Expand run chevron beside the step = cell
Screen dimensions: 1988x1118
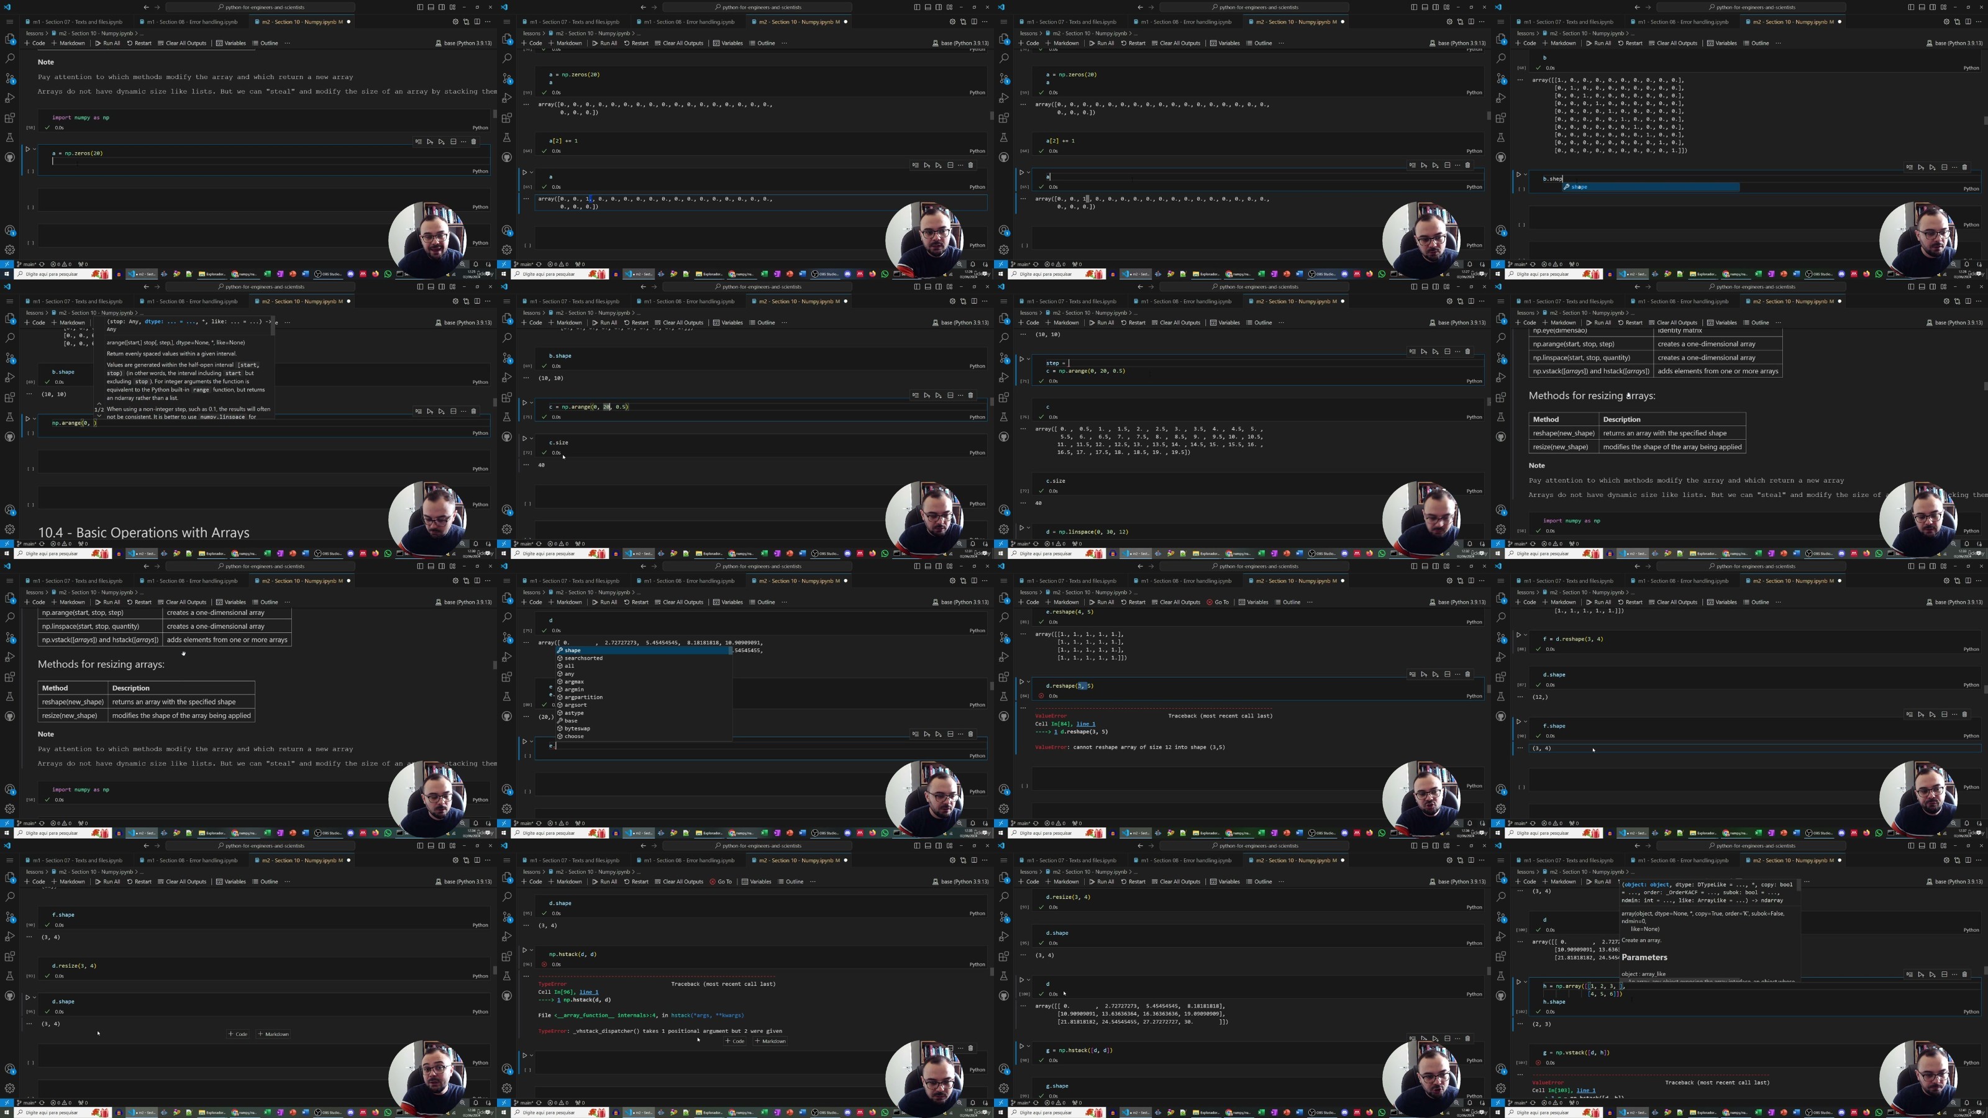pyautogui.click(x=1028, y=359)
